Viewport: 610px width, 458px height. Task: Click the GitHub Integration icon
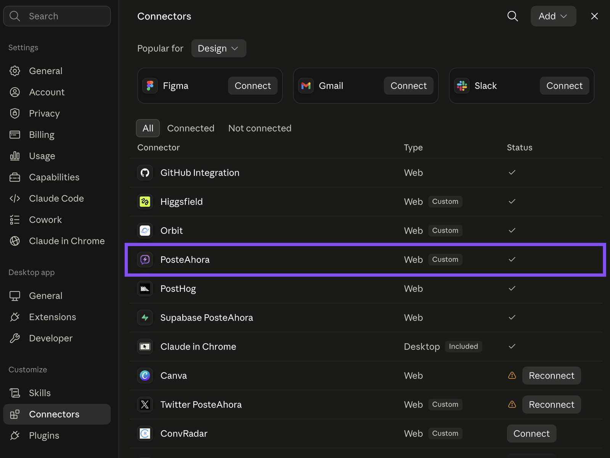145,173
